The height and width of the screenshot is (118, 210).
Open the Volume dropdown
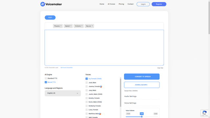(x=79, y=26)
